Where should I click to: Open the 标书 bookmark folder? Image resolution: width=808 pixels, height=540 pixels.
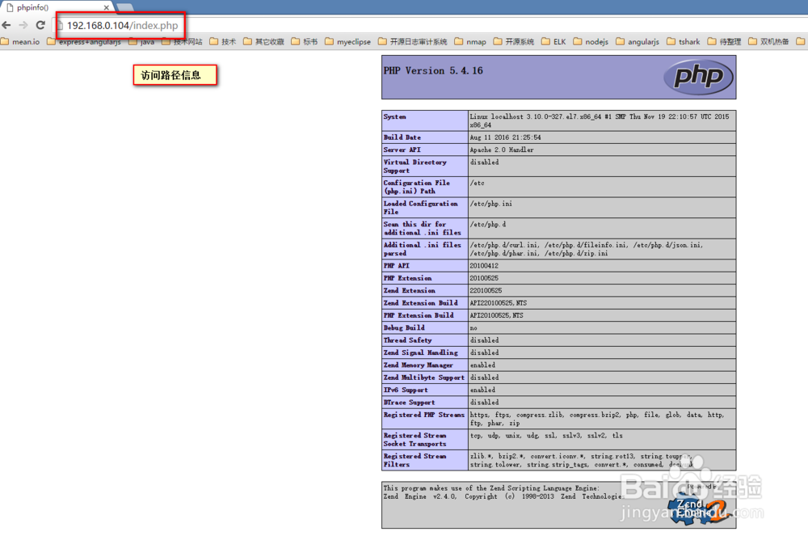tap(305, 42)
